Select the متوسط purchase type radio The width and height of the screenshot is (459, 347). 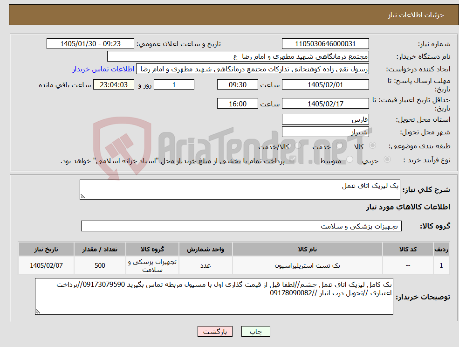[349, 160]
